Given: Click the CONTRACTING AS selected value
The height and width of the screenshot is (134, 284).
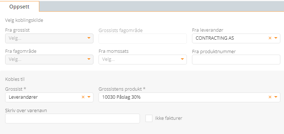Looking at the screenshot, I should coord(215,38).
